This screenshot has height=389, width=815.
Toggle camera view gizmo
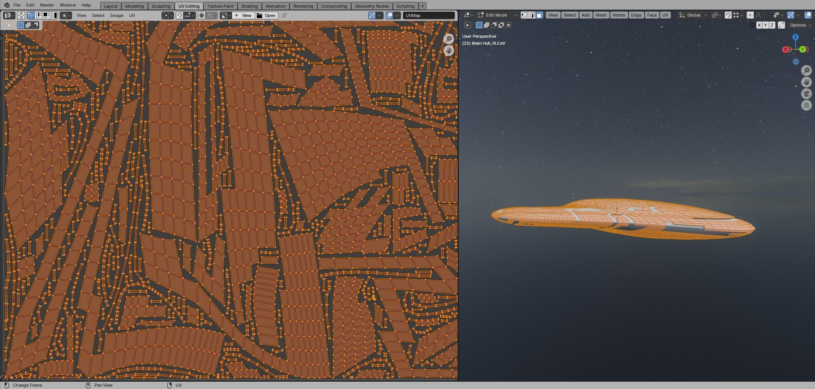[x=806, y=94]
